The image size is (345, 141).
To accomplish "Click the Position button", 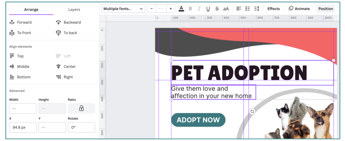I will click(x=326, y=9).
